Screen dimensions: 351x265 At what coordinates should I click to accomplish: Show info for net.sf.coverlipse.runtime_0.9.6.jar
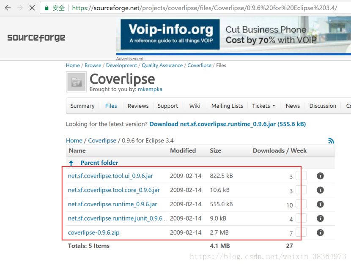coord(320,204)
